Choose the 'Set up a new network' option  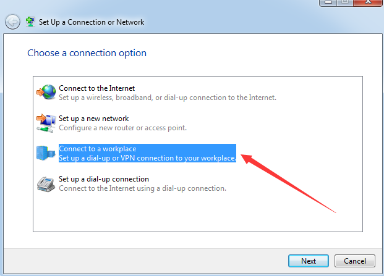[93, 119]
